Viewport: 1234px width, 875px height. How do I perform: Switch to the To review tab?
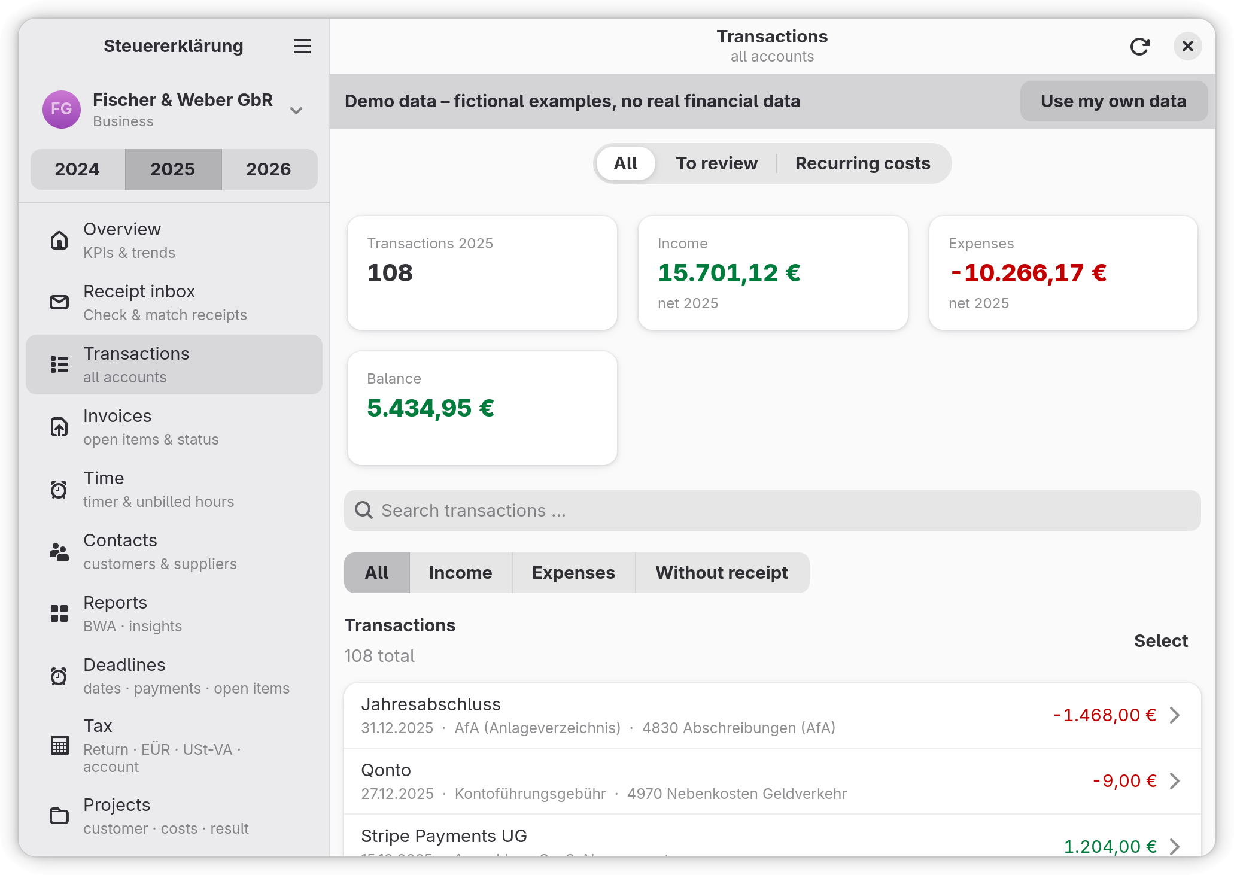[716, 163]
